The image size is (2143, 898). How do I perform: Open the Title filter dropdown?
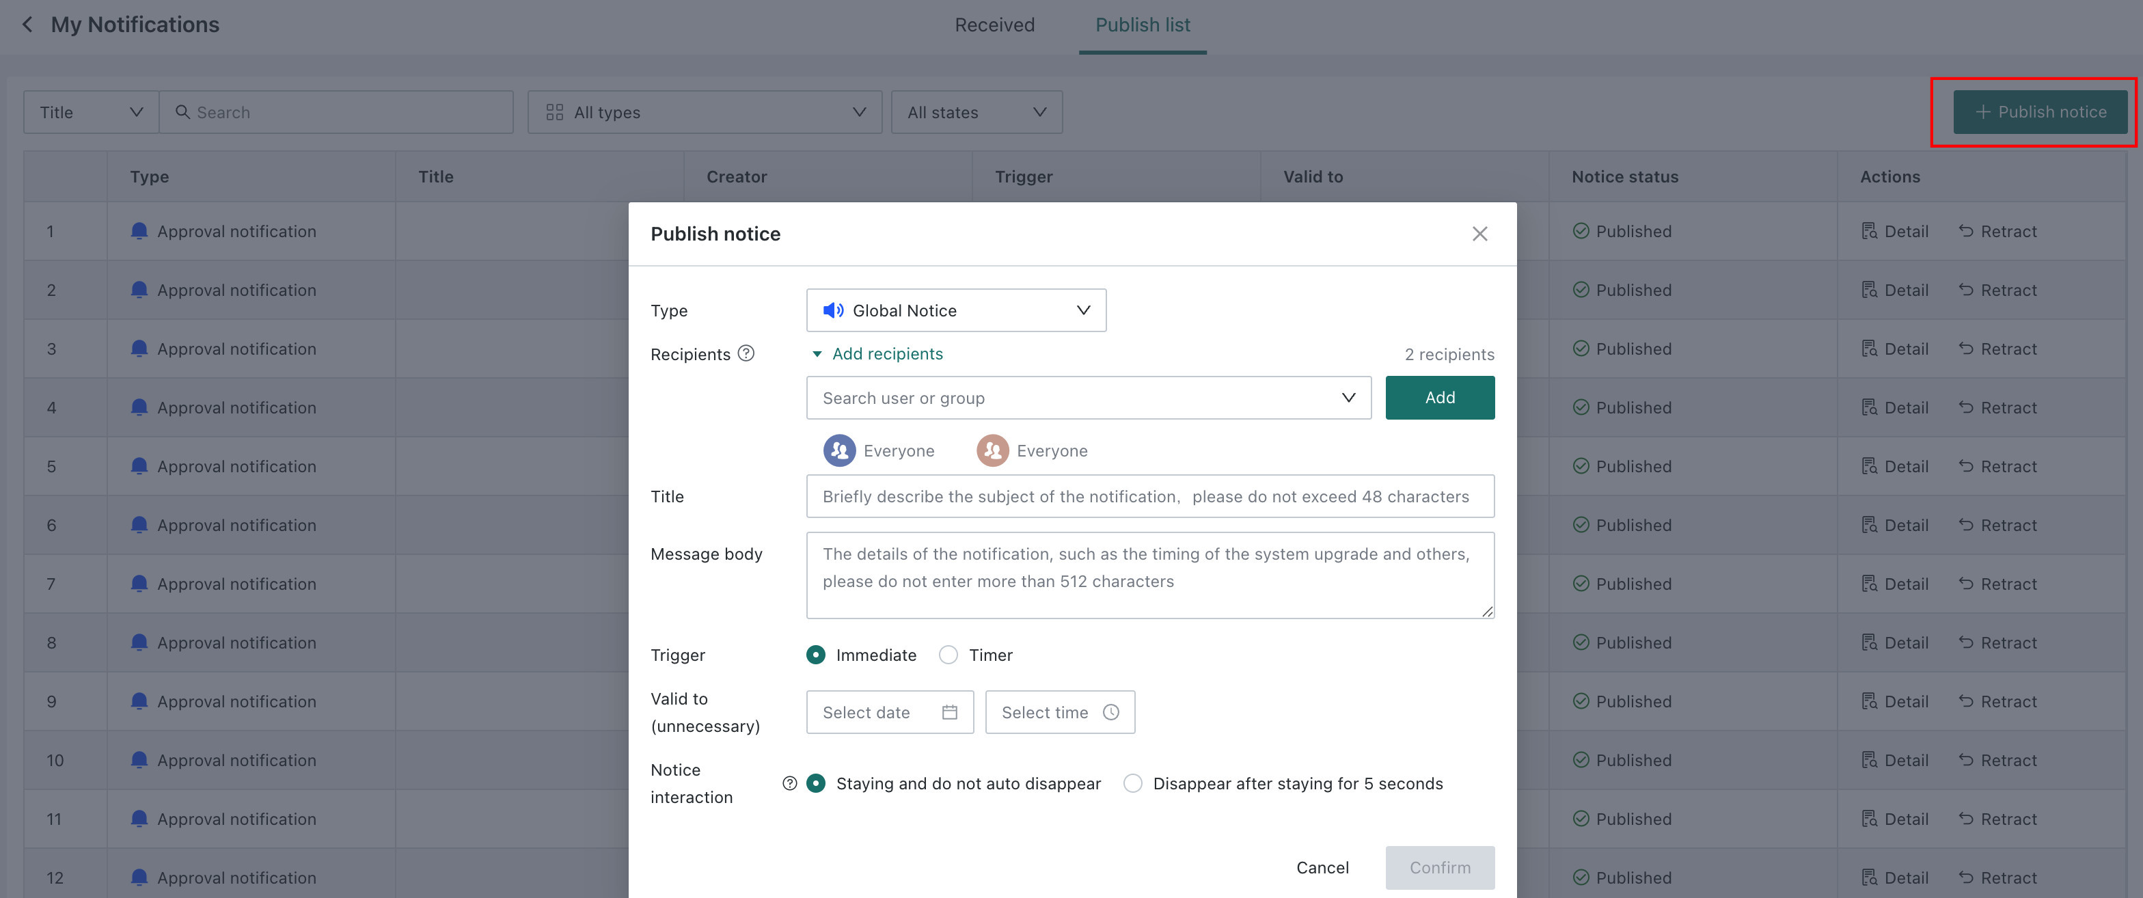[91, 112]
